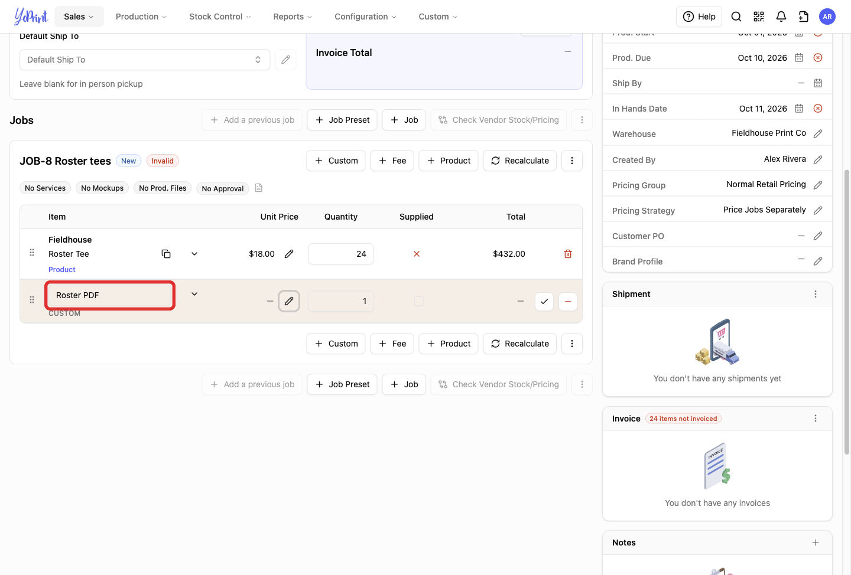Open the Invoice panel options menu
The image size is (851, 575).
(x=816, y=419)
